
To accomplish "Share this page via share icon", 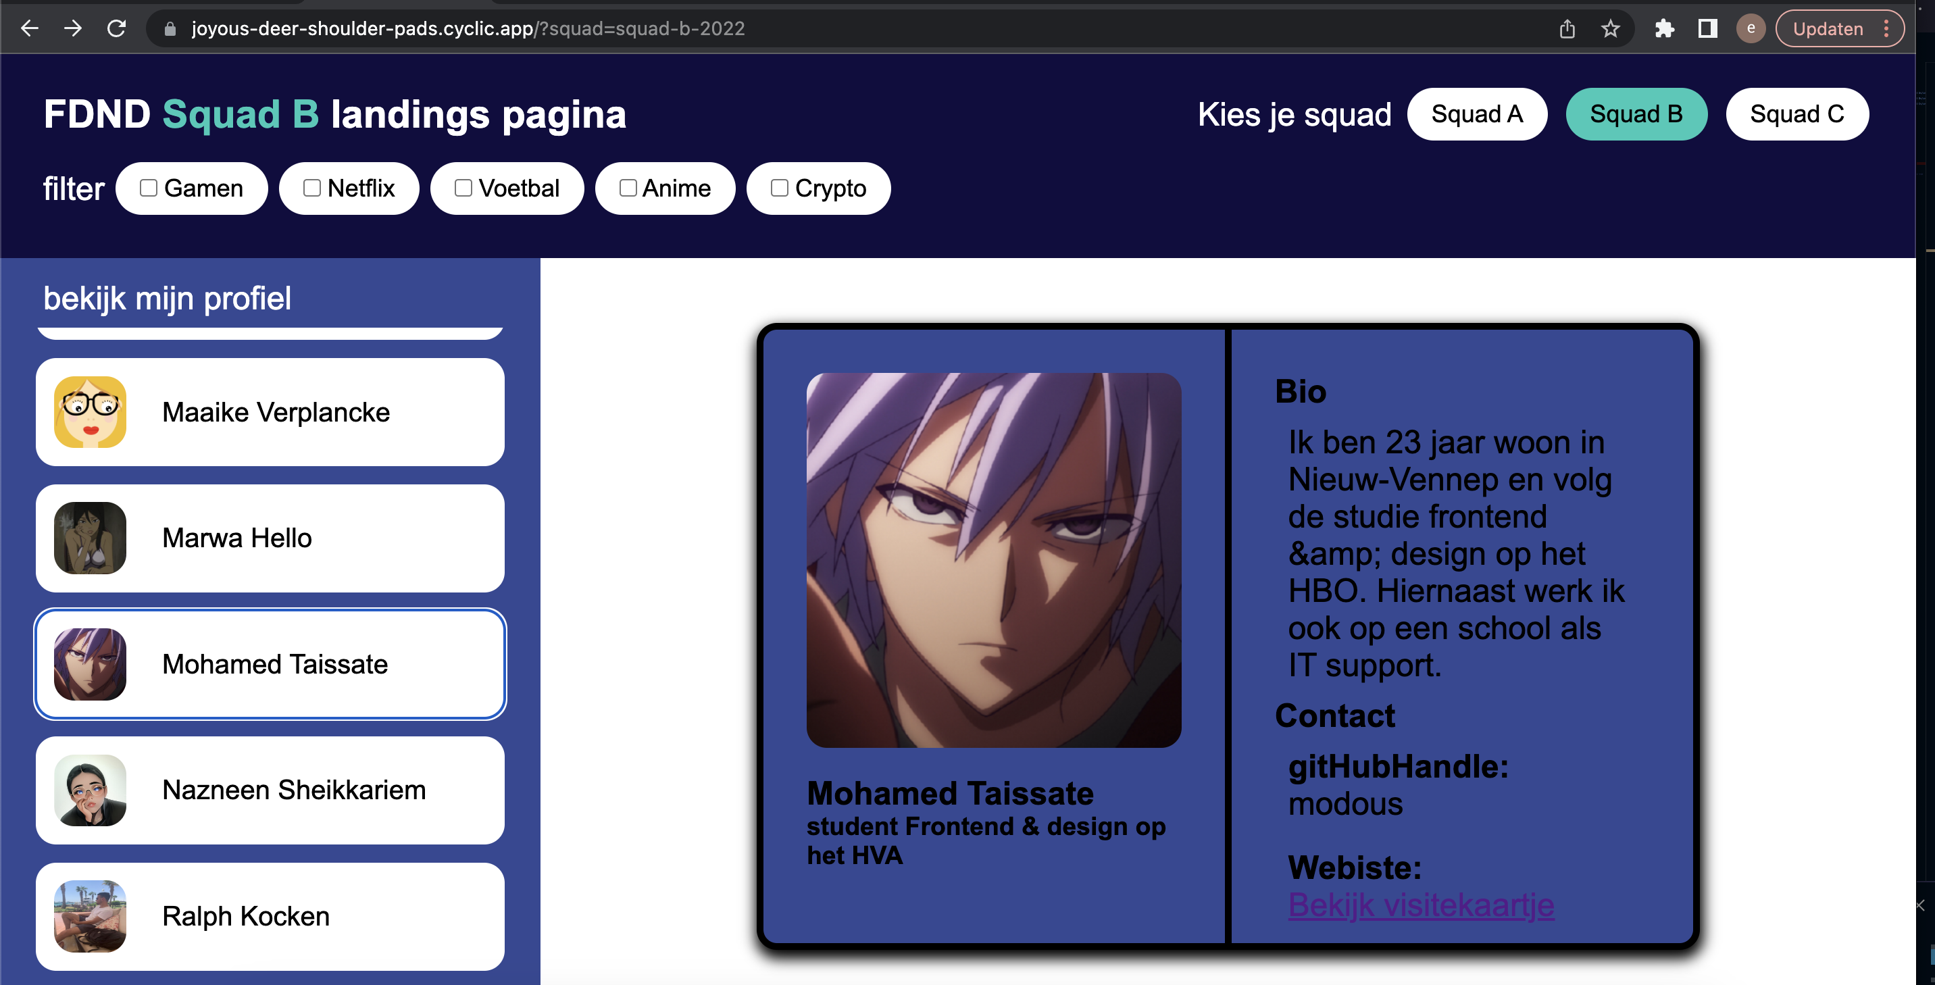I will [1567, 28].
